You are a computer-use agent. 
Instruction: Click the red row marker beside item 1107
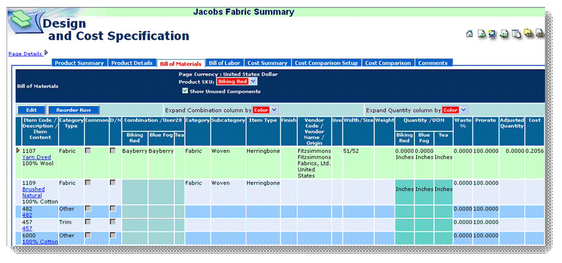(x=18, y=151)
